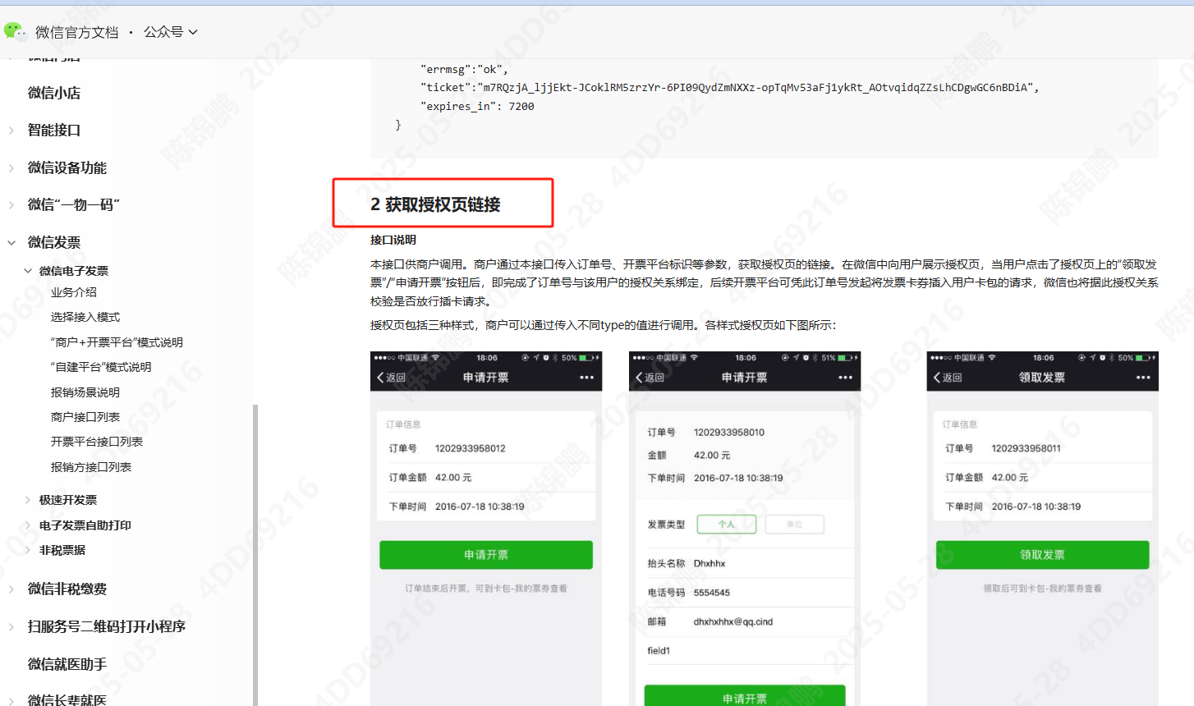Click three-dots menu in 领取发票 screenshot

(x=1143, y=378)
